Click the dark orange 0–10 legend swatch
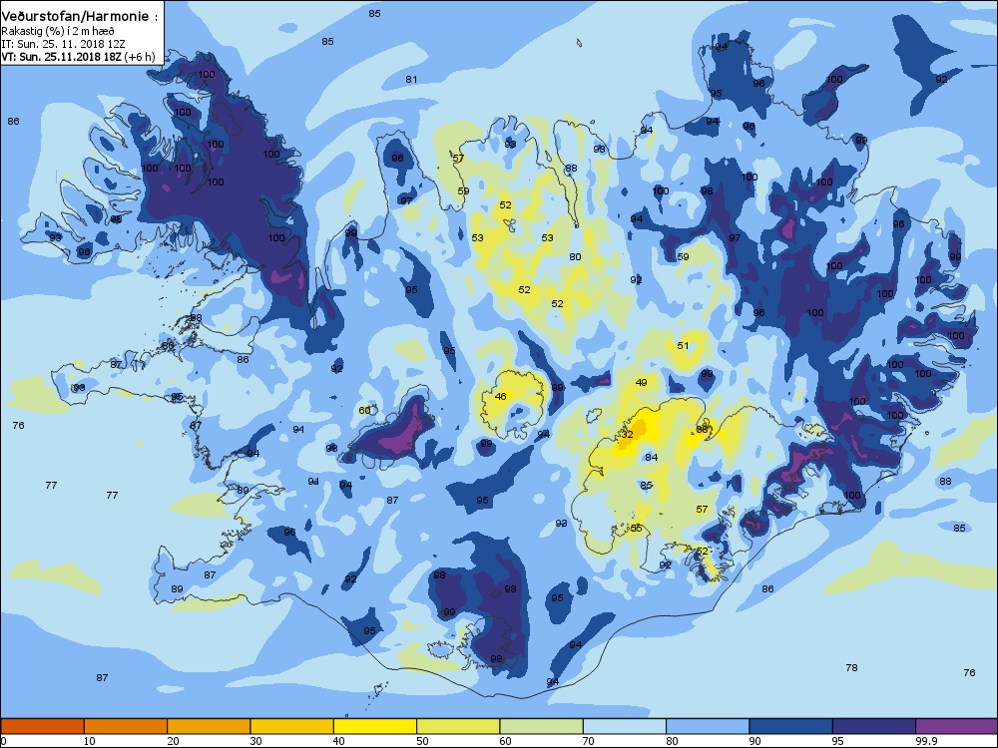Image resolution: width=998 pixels, height=748 pixels. point(42,726)
